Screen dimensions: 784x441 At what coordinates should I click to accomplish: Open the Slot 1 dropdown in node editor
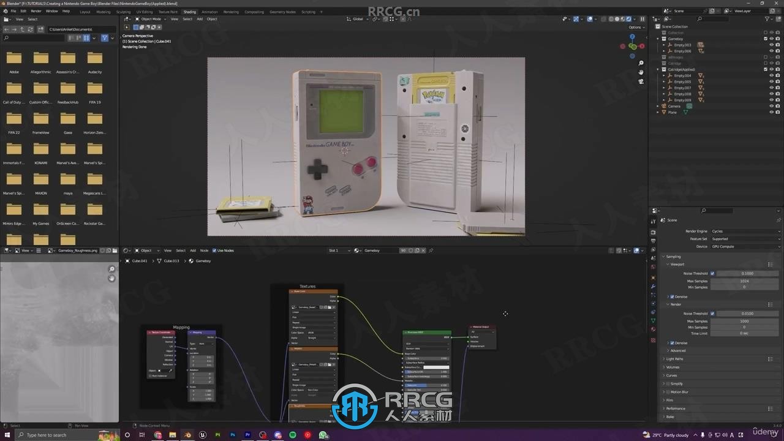coord(340,251)
